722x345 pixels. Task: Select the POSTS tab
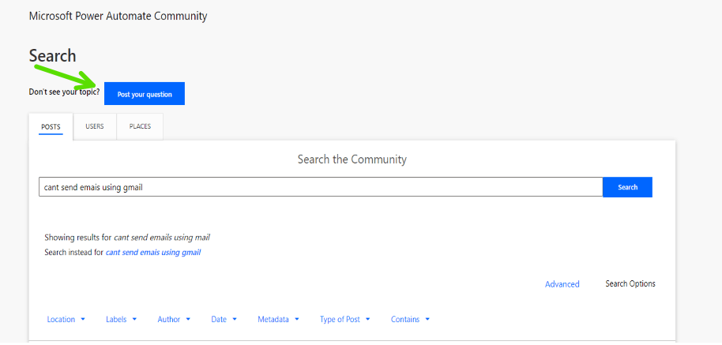[x=51, y=127]
